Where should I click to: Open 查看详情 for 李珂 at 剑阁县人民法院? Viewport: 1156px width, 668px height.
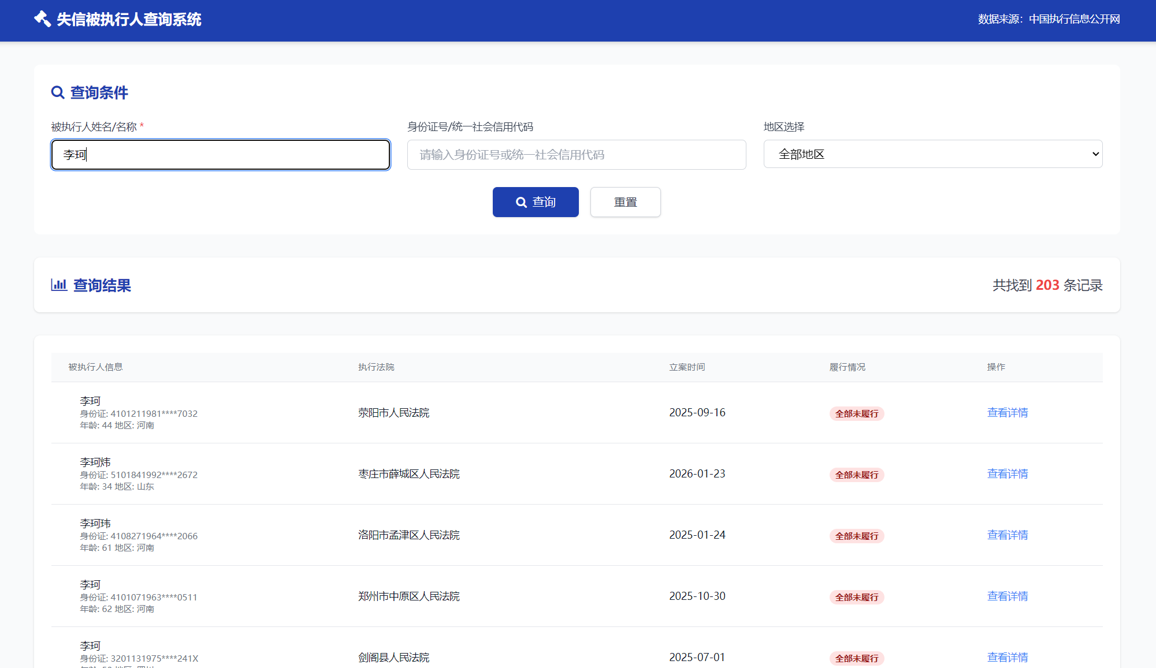pos(1008,657)
